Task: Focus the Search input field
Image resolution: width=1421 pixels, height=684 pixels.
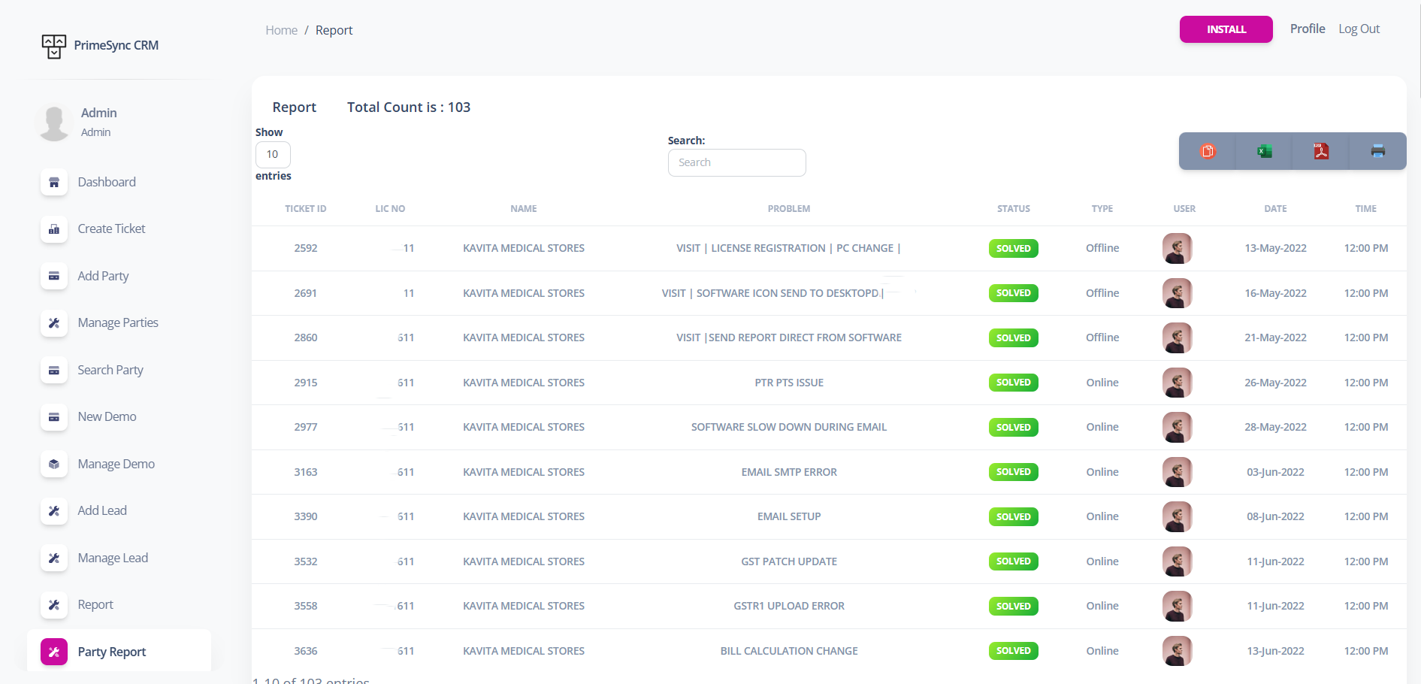Action: tap(736, 163)
